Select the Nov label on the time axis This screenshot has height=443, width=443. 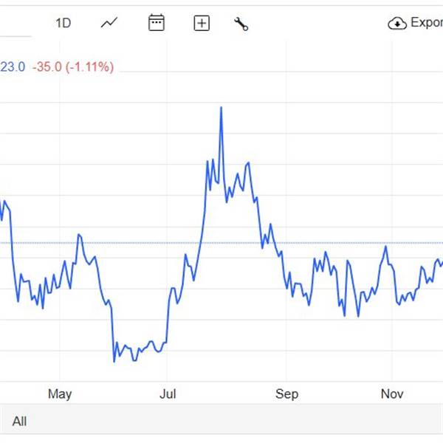click(x=392, y=394)
